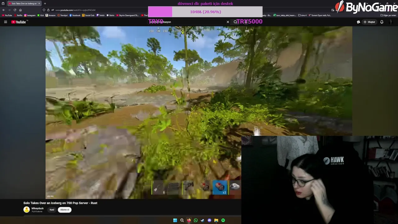Open Mikeyduck channel avatar
The image size is (398, 224).
click(26, 210)
